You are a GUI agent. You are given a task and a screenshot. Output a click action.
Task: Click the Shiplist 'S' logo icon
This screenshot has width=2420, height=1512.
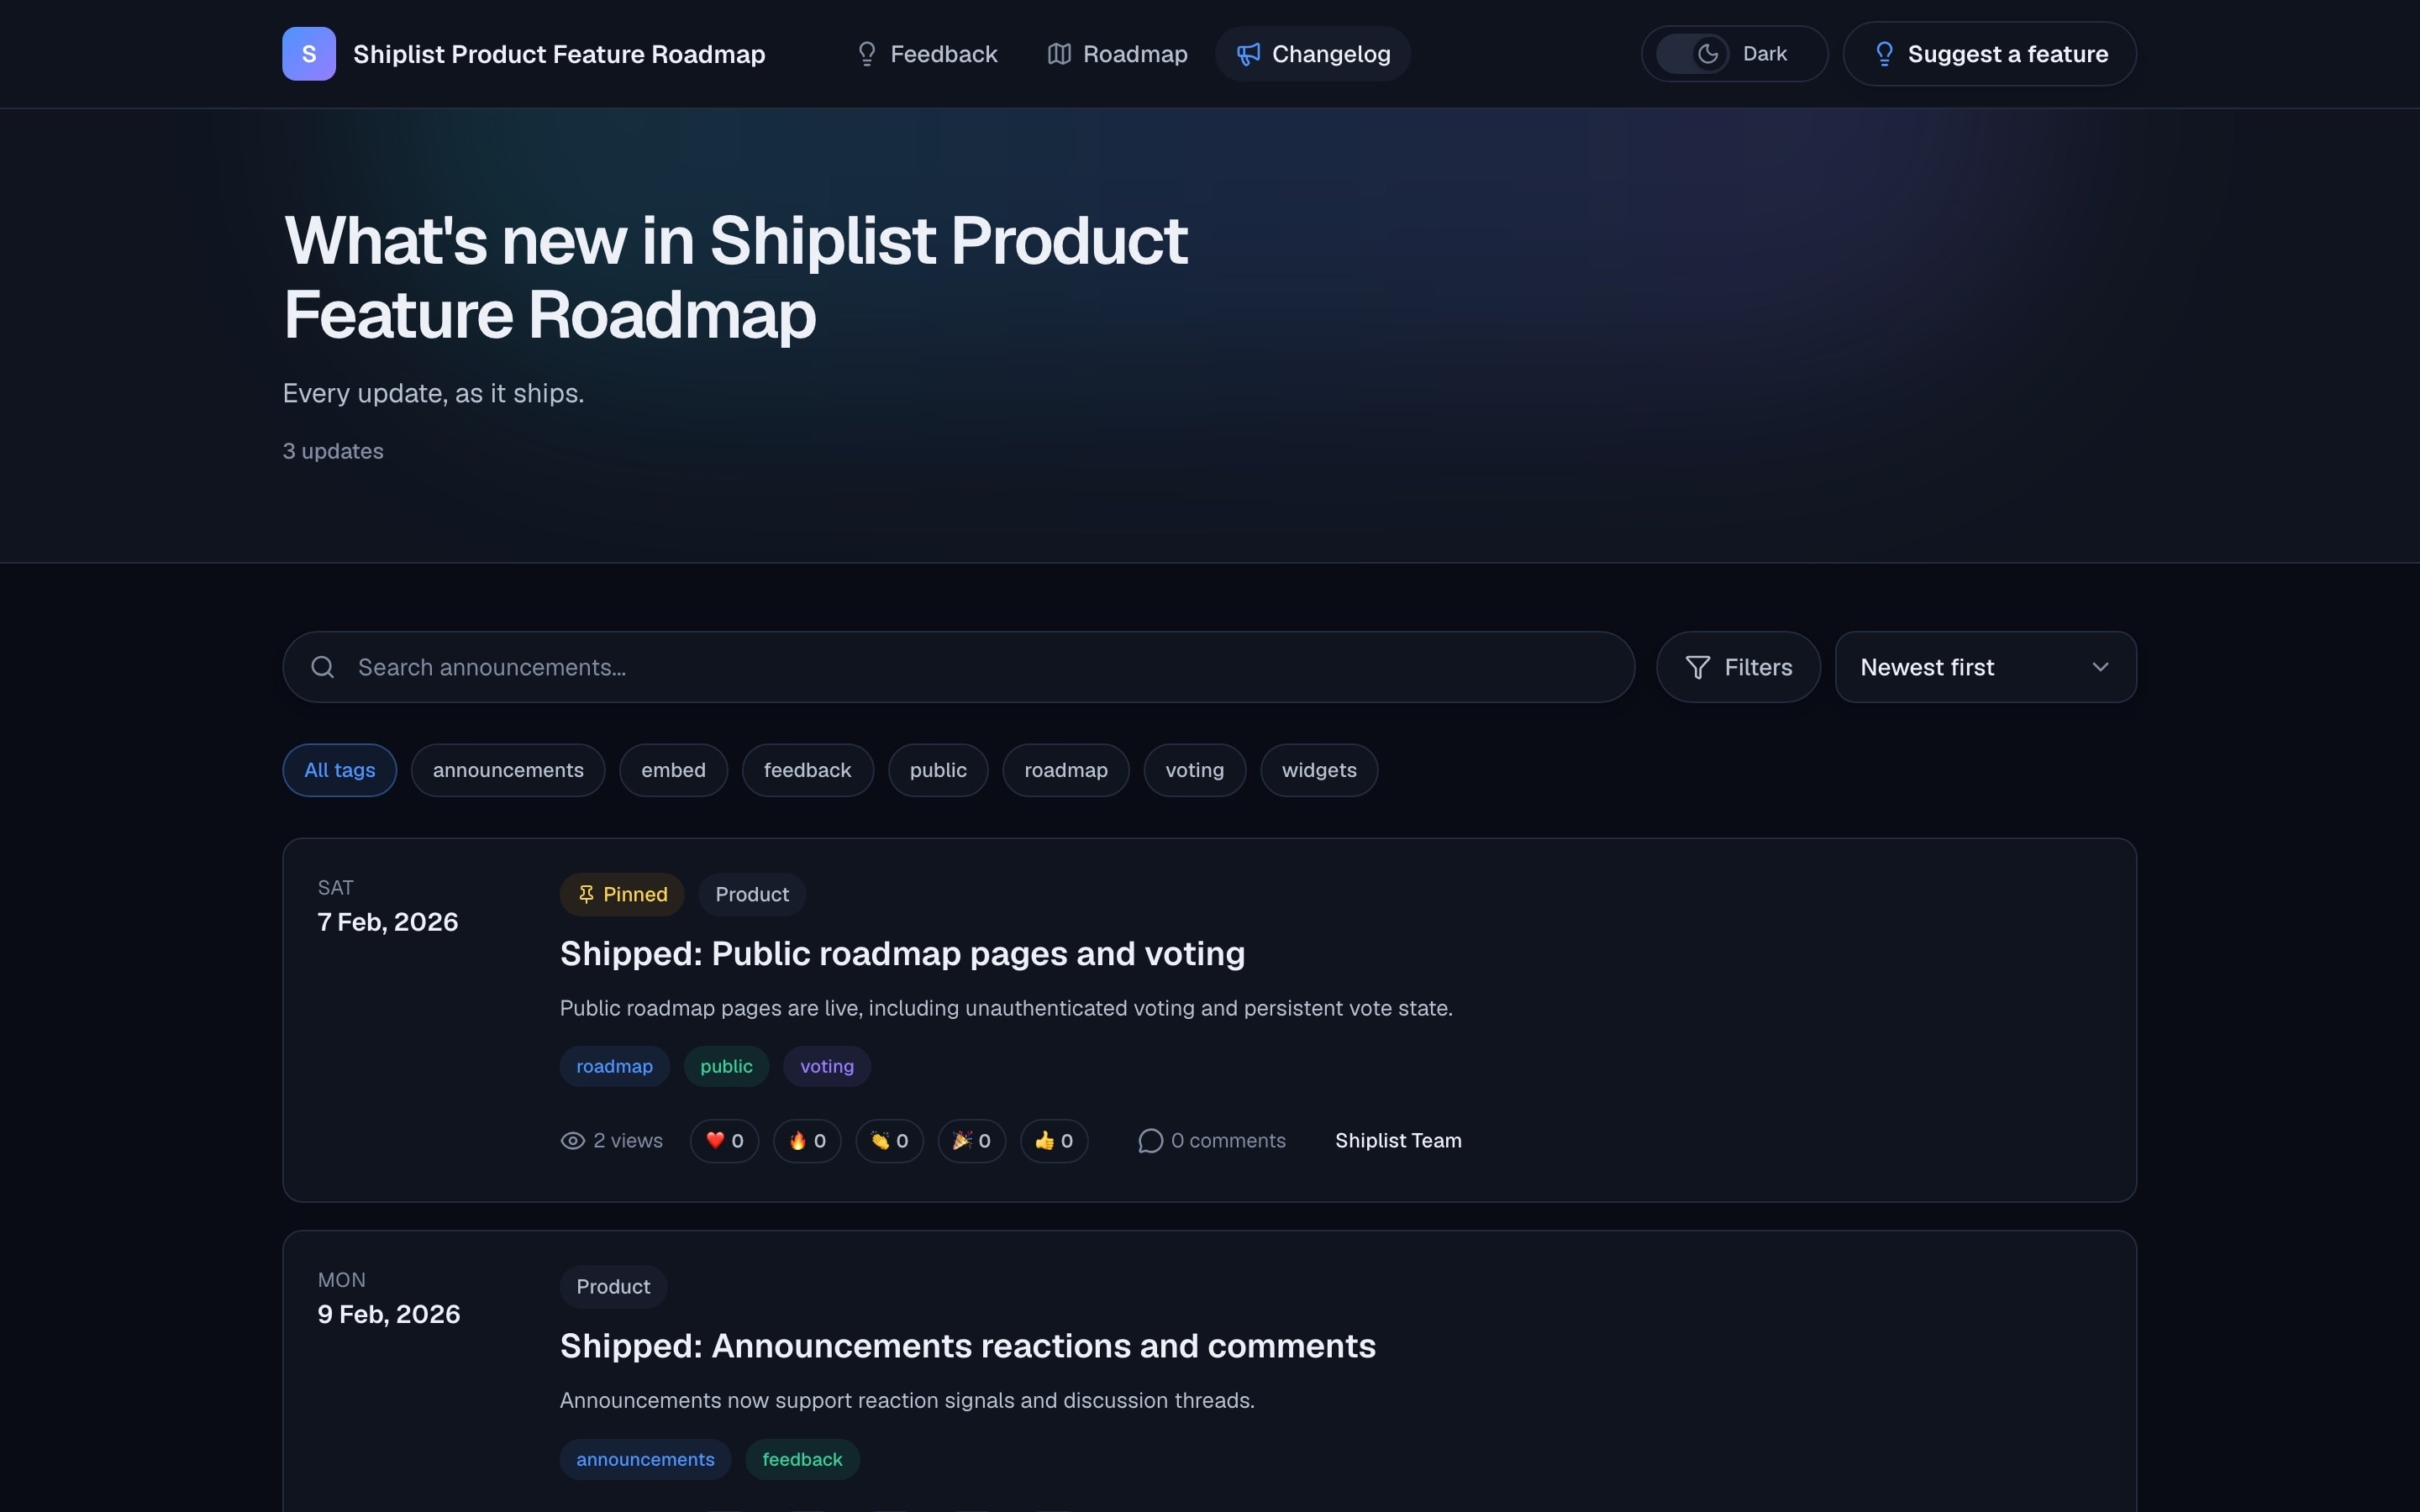tap(309, 54)
